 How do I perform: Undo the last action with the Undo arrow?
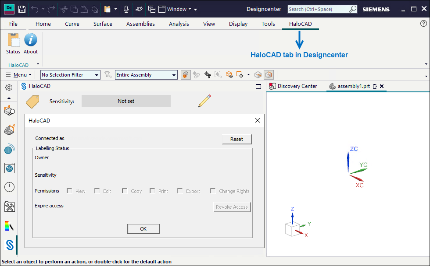point(35,9)
